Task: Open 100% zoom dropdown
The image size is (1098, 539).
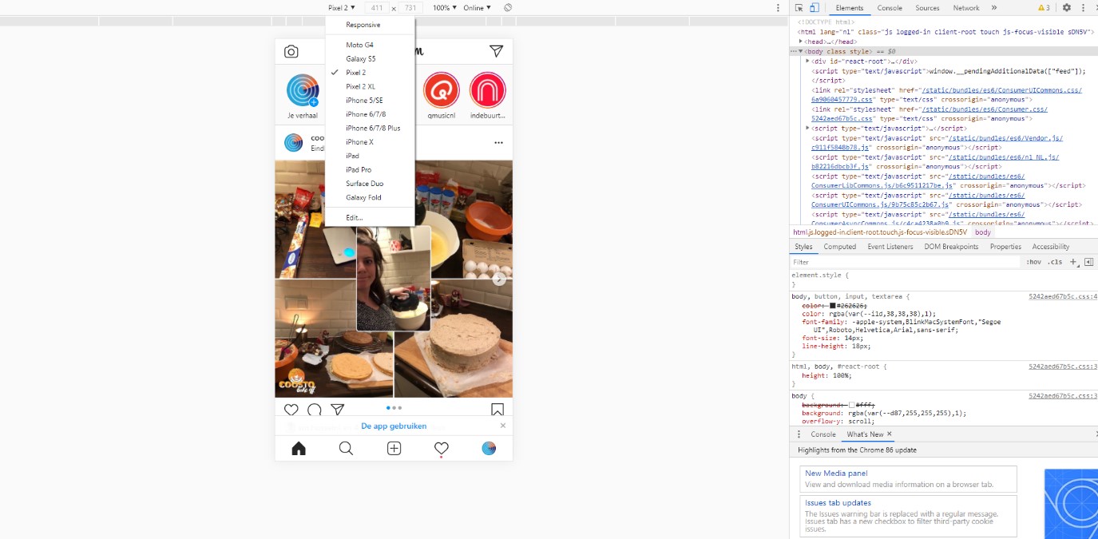Action: click(x=445, y=7)
